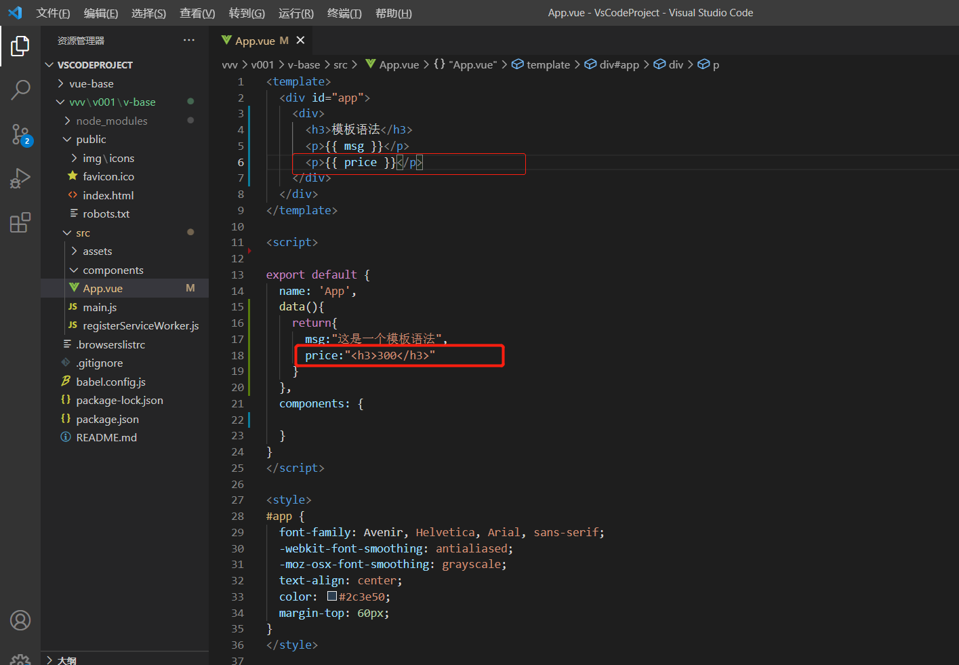Click line number 18 in gutter
The image size is (959, 665).
[x=237, y=355]
